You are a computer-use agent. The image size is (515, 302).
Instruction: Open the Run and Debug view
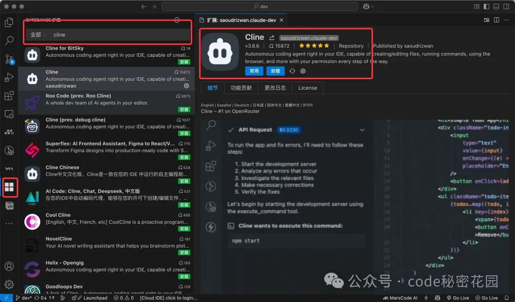(x=10, y=77)
